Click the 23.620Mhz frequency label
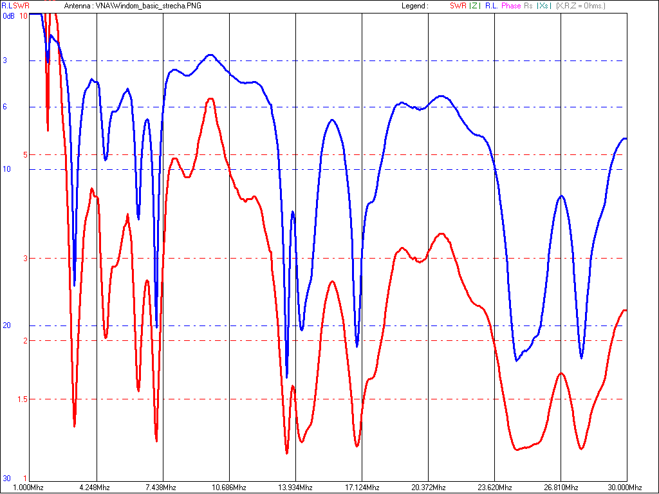659x494 pixels. coord(495,488)
